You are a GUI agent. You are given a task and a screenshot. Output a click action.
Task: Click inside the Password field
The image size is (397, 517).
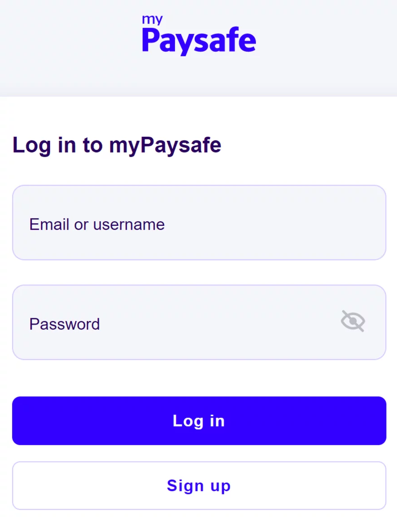pos(180,321)
